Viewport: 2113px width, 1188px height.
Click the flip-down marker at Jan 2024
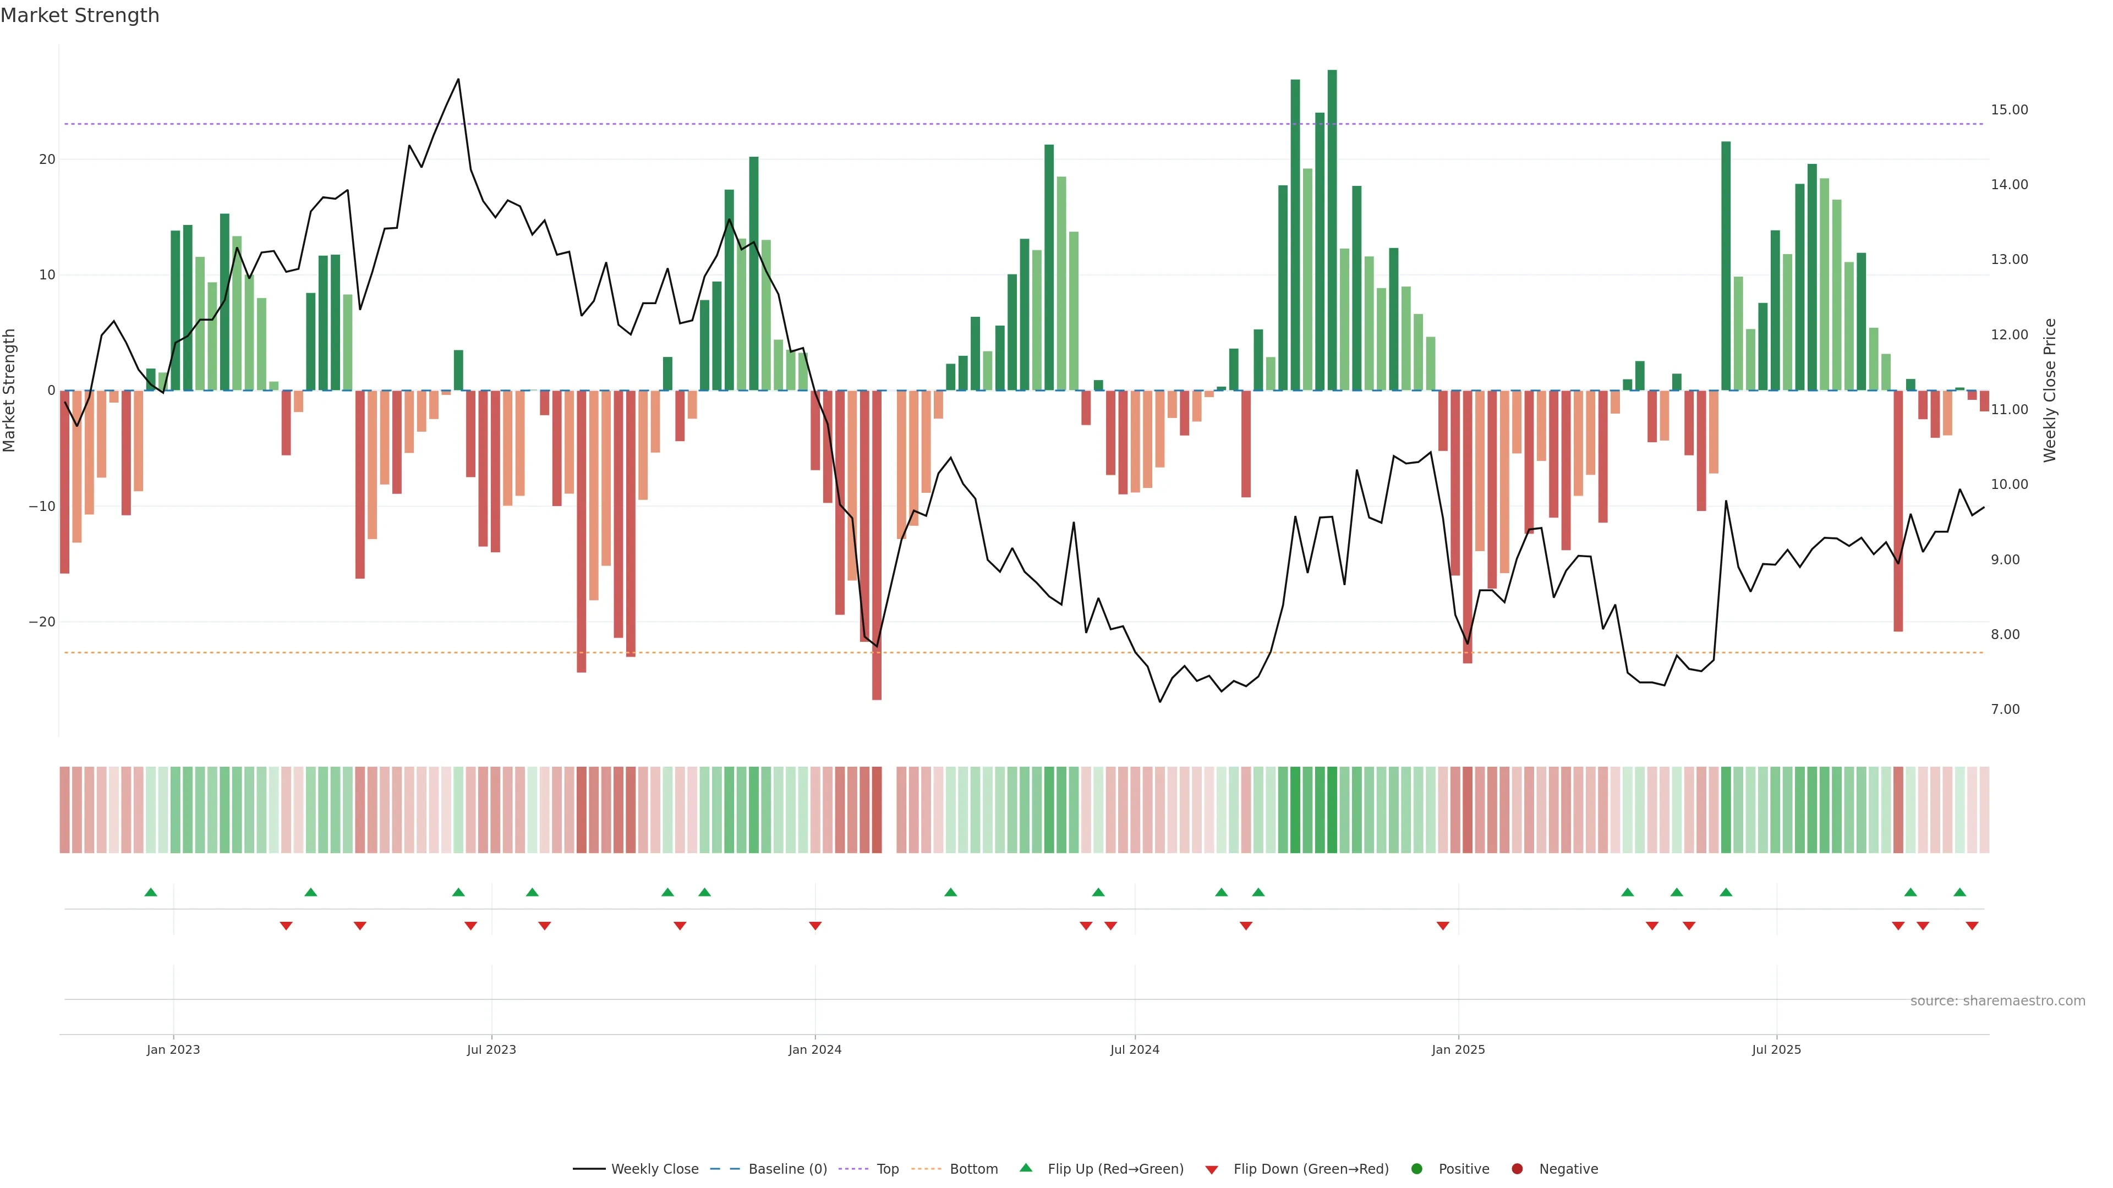pos(815,926)
